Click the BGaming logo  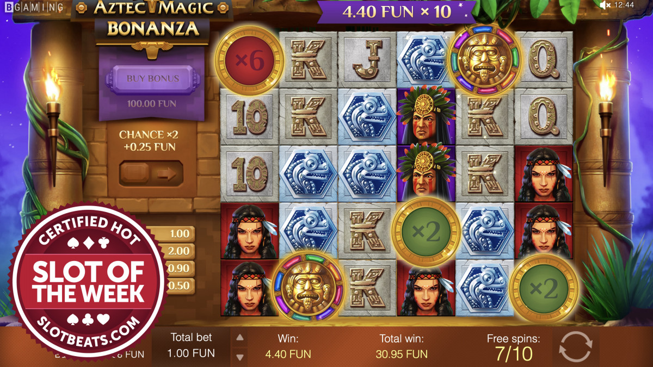pos(32,7)
